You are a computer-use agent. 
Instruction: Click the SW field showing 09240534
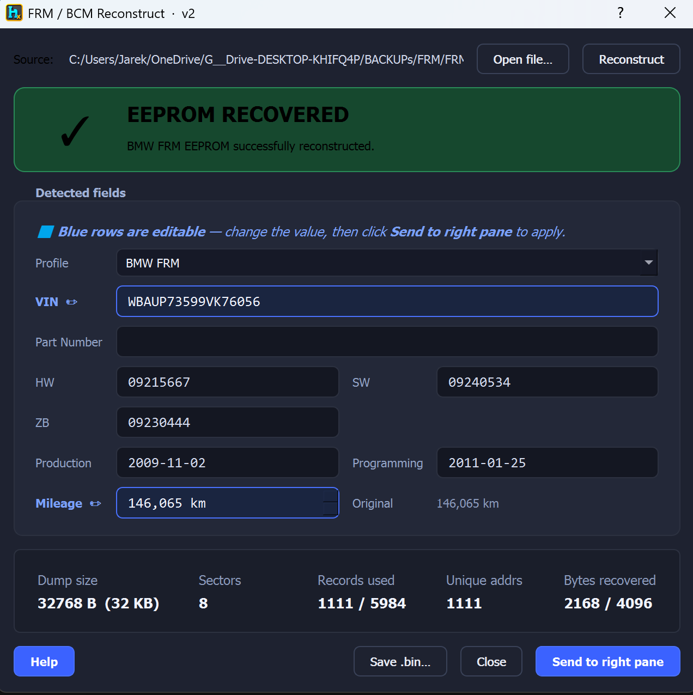[x=548, y=382]
